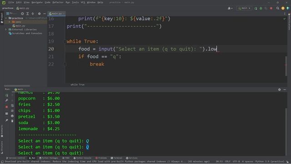Place cursor on the break statement

[x=97, y=64]
